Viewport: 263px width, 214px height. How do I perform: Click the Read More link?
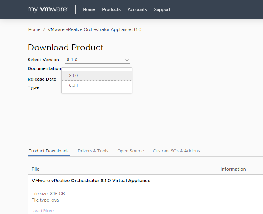click(x=43, y=211)
